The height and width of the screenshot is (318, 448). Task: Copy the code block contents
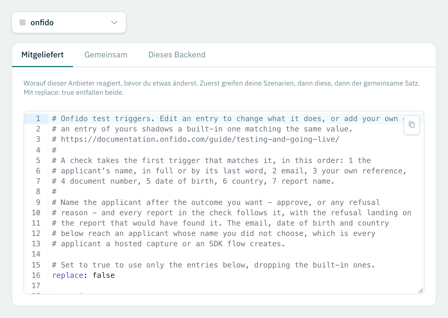point(412,125)
